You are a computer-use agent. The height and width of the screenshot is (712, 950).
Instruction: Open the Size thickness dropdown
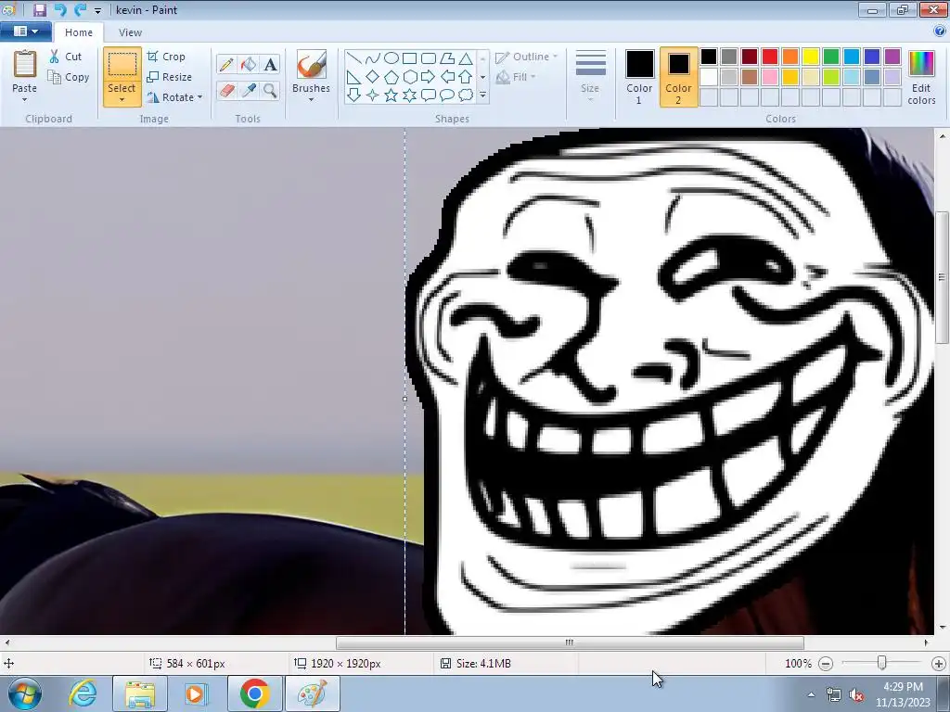pos(590,74)
